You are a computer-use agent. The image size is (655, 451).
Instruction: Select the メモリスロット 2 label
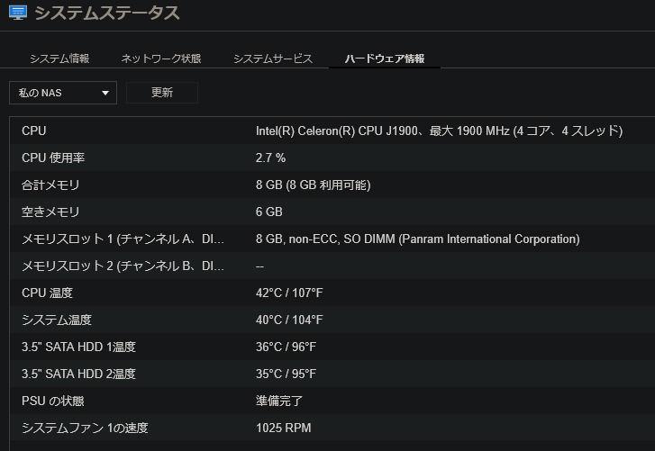coord(123,266)
